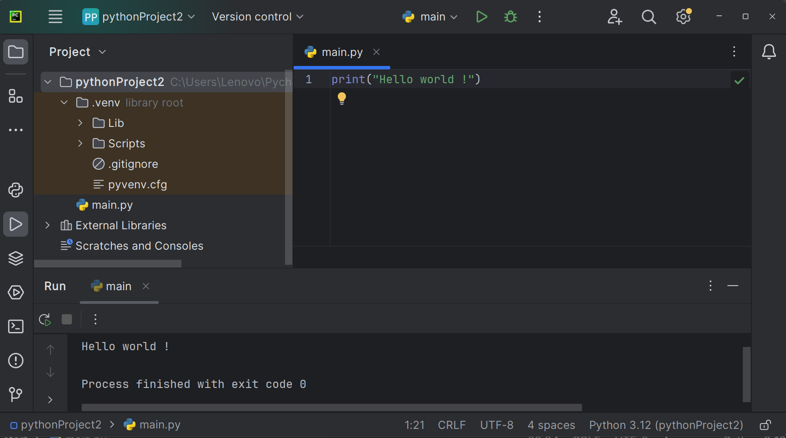Click the yellow intention bulb in editor
The width and height of the screenshot is (786, 438).
coord(341,98)
